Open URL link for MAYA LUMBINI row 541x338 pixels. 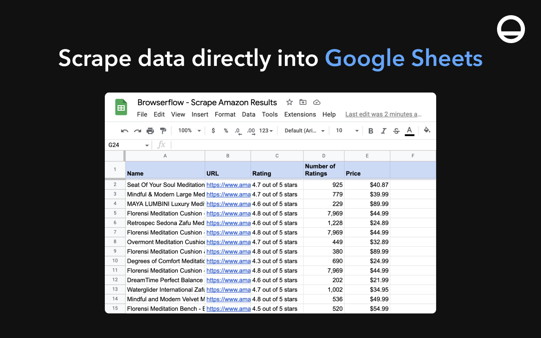(228, 204)
